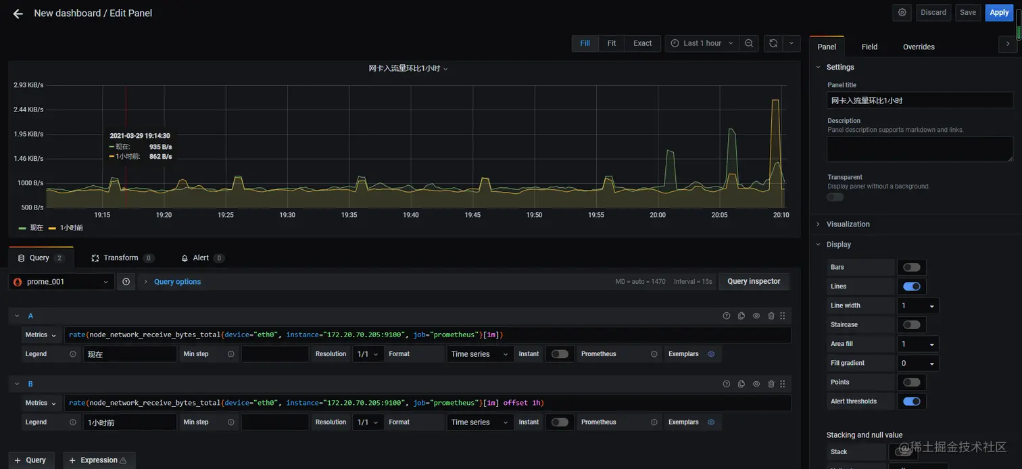Enable the Transparent background switch
Screen dimensions: 1022x469
[835, 197]
